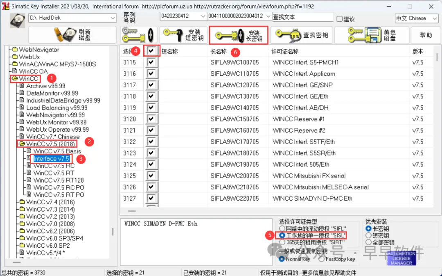Click Install long key button
The height and width of the screenshot is (276, 442).
[239, 35]
